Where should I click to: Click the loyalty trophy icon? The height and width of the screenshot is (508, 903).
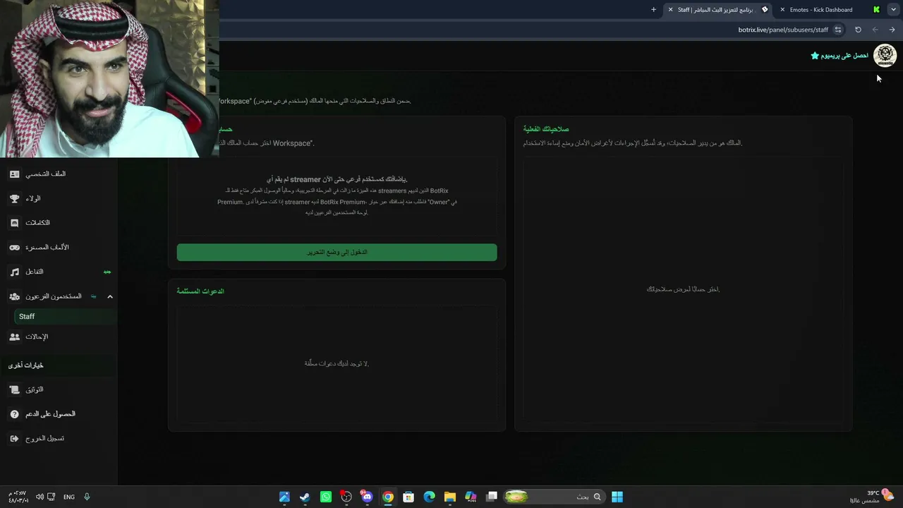pos(15,199)
